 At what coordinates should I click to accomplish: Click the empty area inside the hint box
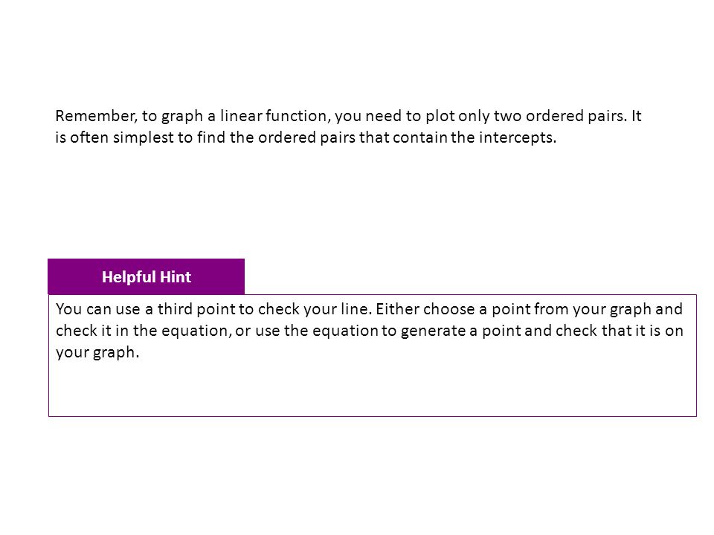pos(373,388)
